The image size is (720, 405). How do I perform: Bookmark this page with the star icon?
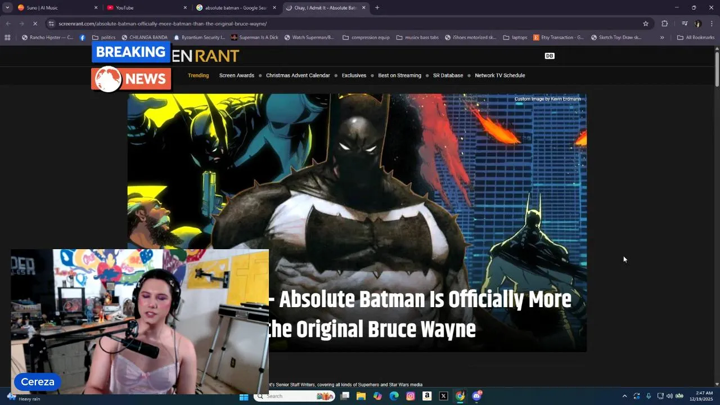[x=646, y=24]
